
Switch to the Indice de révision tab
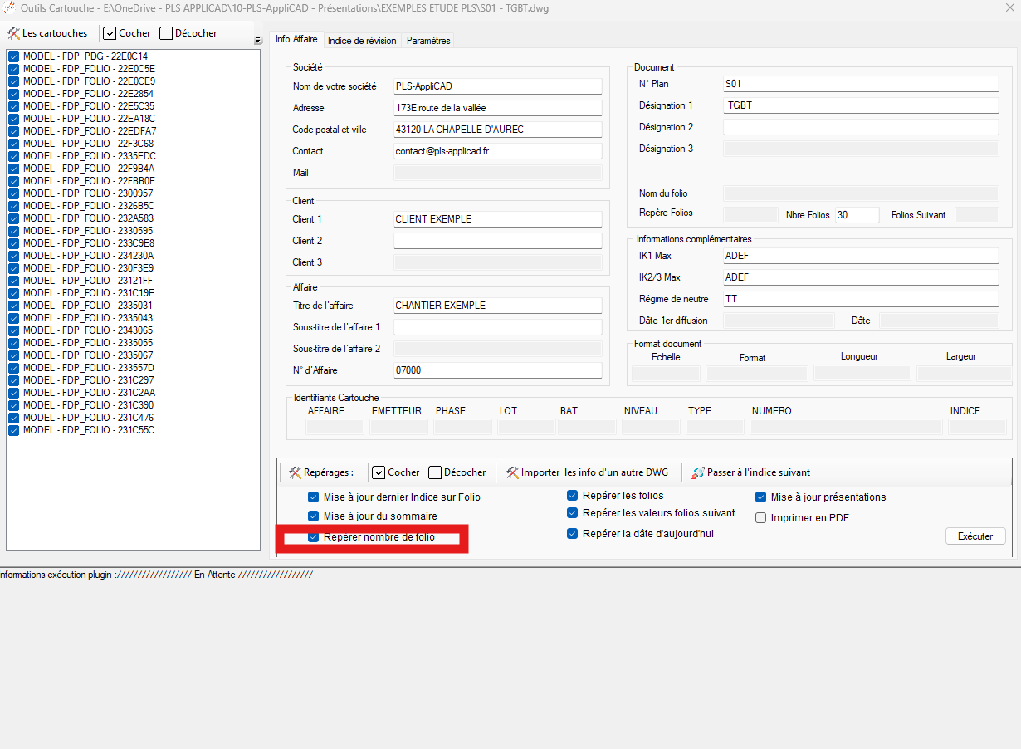tap(362, 41)
